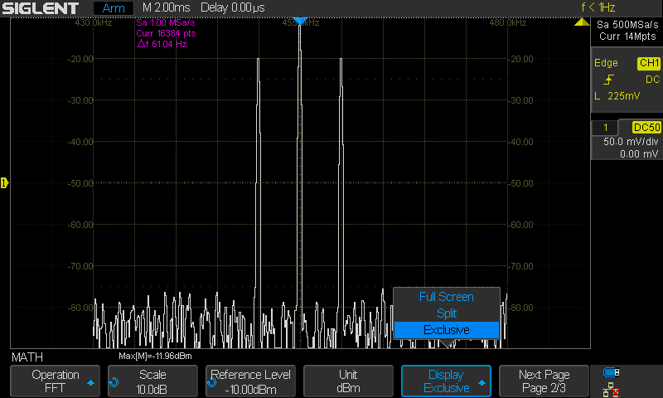This screenshot has width=663, height=398.
Task: Click the network connection status icon
Action: click(x=612, y=387)
